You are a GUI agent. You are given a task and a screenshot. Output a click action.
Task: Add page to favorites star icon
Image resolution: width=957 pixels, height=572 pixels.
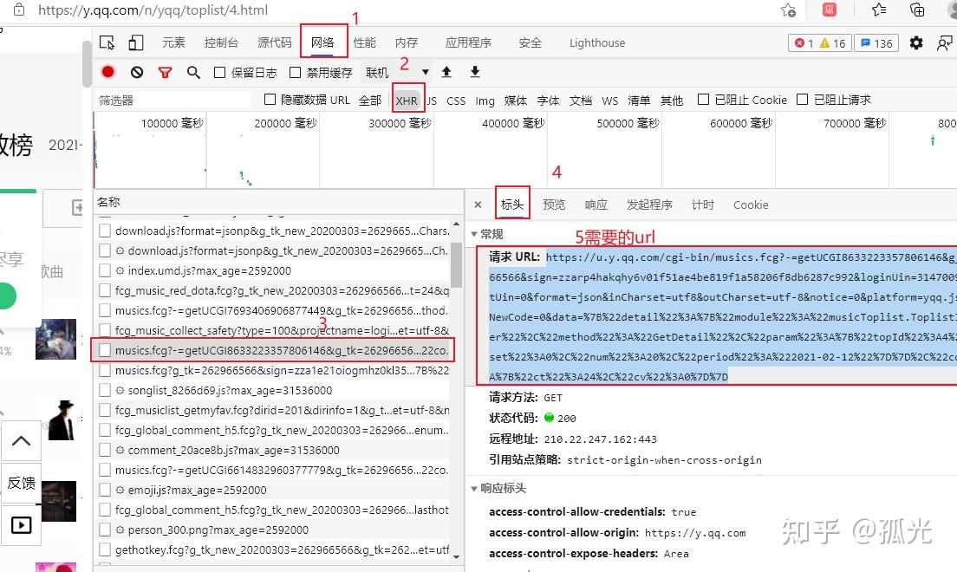(789, 10)
